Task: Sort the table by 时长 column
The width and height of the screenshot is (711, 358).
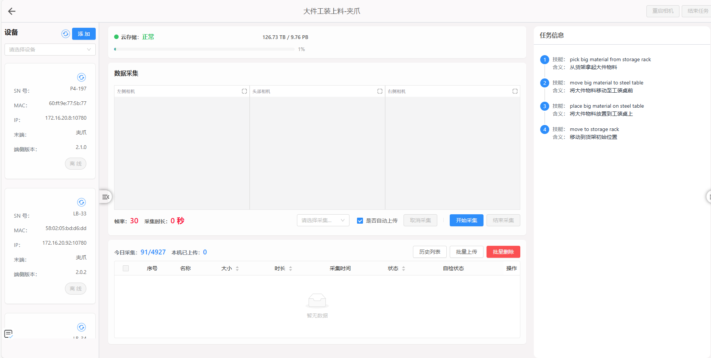Action: tap(291, 268)
